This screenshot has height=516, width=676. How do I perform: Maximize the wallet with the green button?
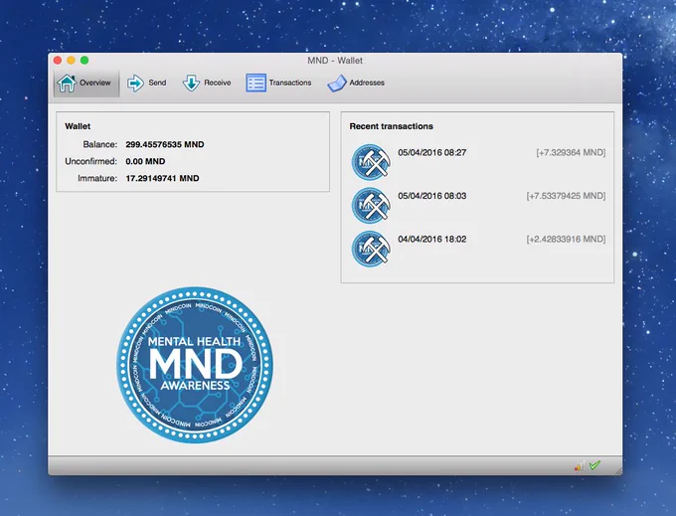tap(84, 61)
